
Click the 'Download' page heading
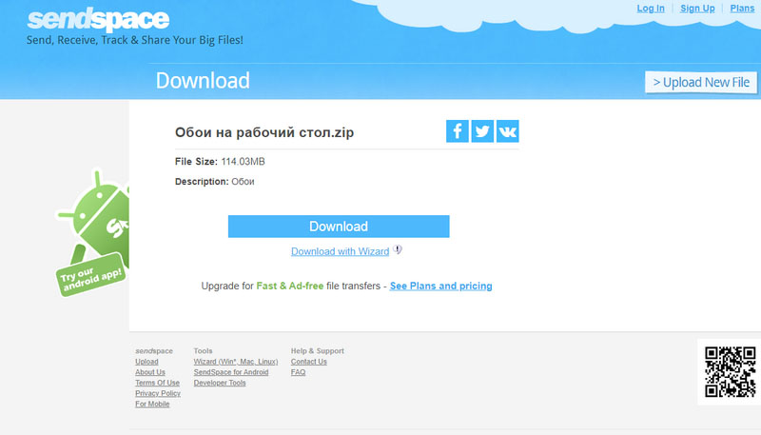[203, 81]
